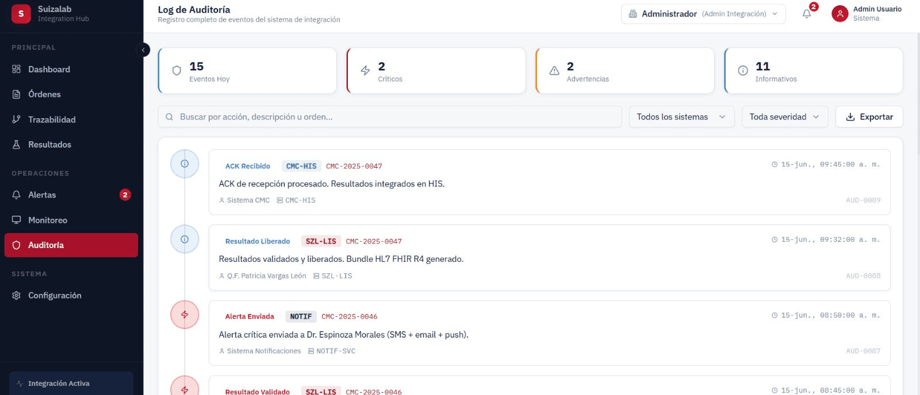
Task: Open notifications bell
Action: point(807,14)
